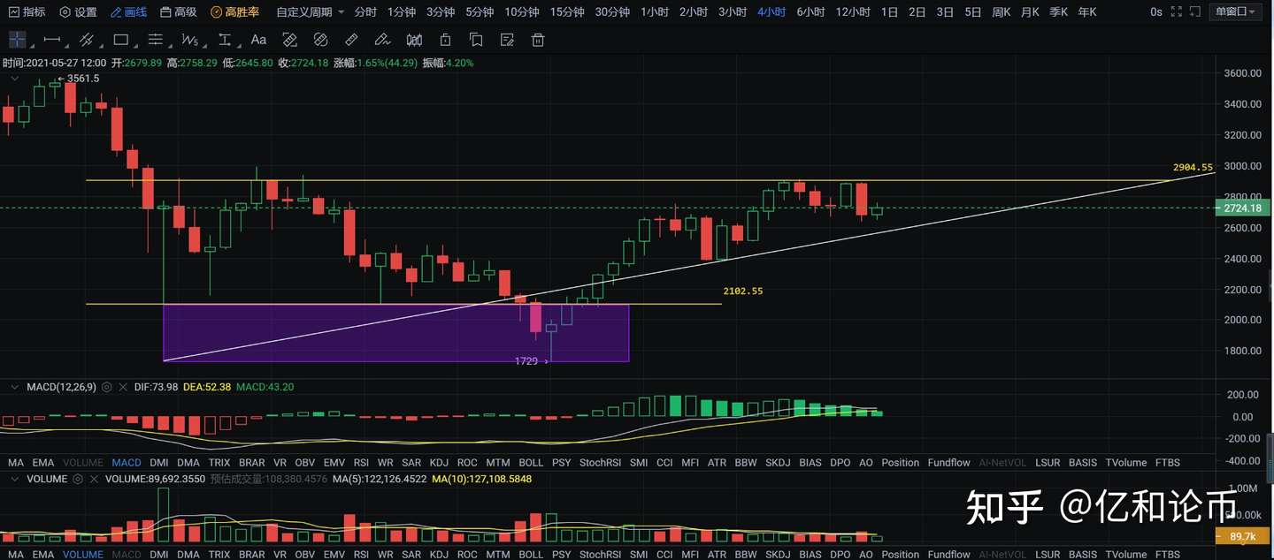Click the window popout icon beside fullscreen
Screen dimensions: 1274x560
[1196, 12]
